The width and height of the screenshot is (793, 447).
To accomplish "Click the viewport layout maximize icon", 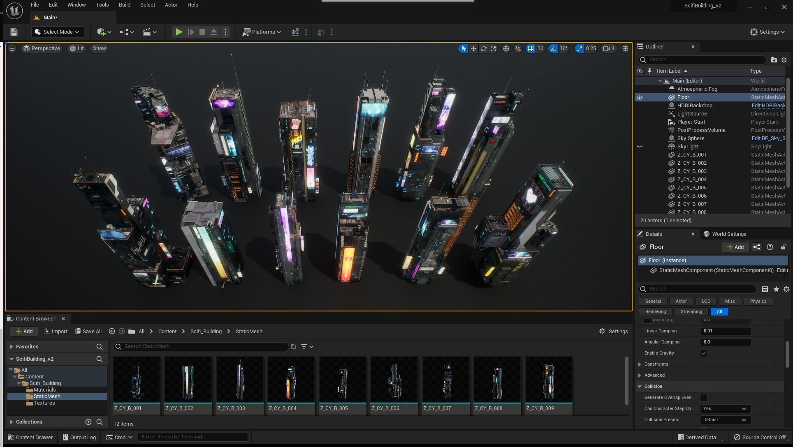I will point(625,48).
